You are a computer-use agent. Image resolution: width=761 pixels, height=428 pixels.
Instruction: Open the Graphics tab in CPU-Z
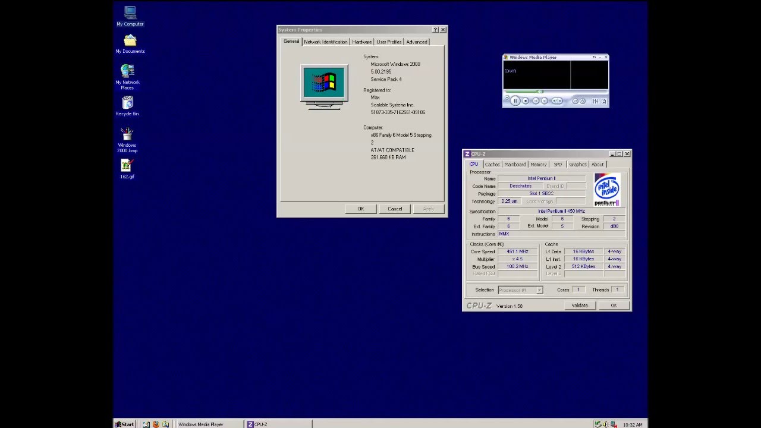(x=578, y=164)
